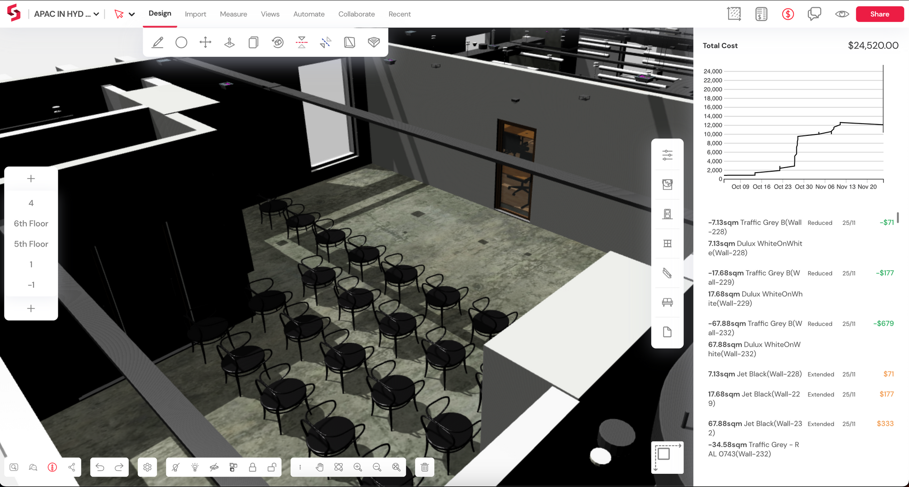Toggle the eye view-mode icon
Viewport: 909px width, 487px height.
pyautogui.click(x=842, y=14)
